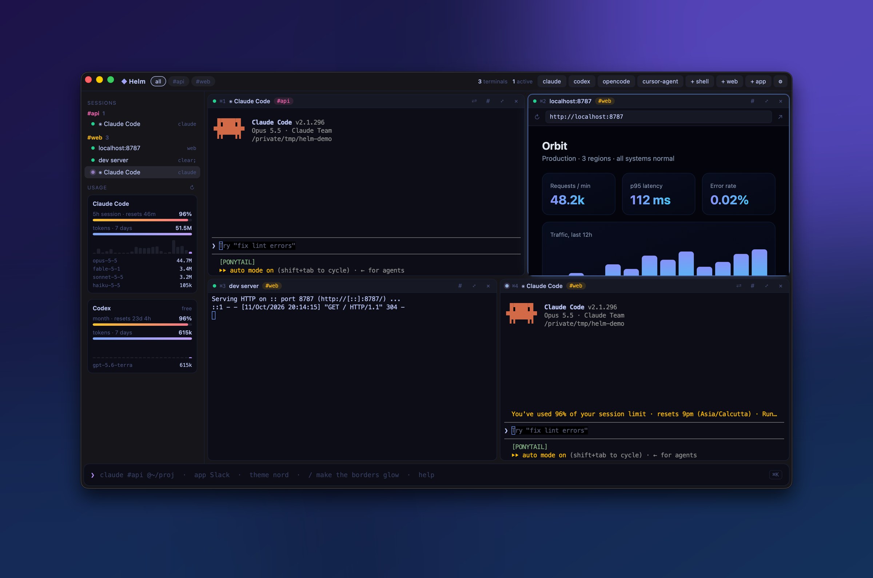
Task: Click the Claude Code 5h session usage bar
Action: tap(142, 220)
